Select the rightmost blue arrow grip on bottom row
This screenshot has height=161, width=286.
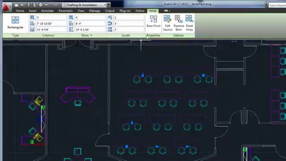[188, 146]
